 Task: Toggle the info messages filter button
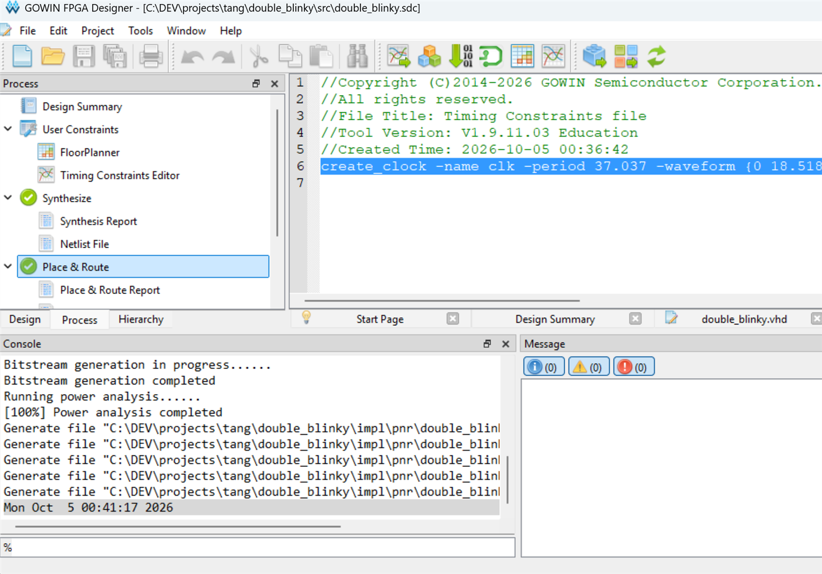click(x=543, y=367)
